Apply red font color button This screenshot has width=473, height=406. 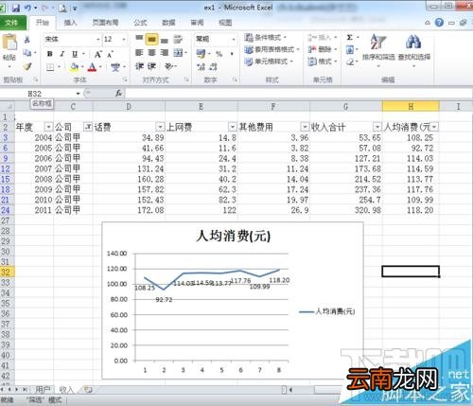pos(92,67)
